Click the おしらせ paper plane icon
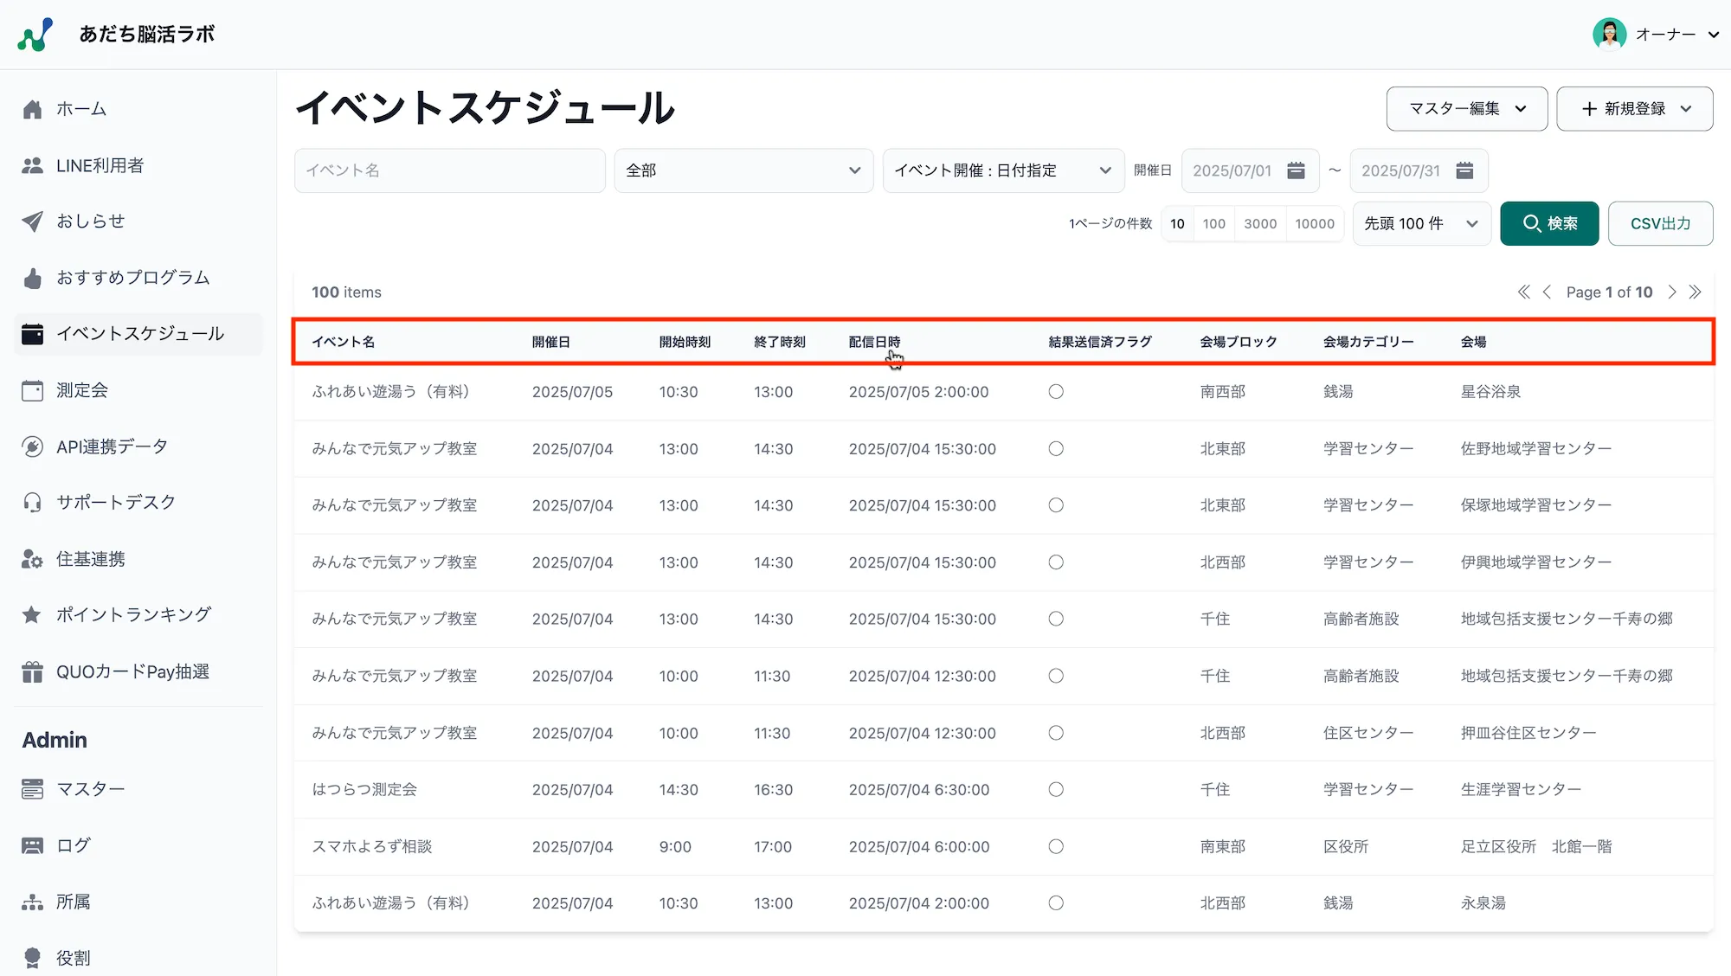This screenshot has width=1731, height=976. pyautogui.click(x=32, y=222)
